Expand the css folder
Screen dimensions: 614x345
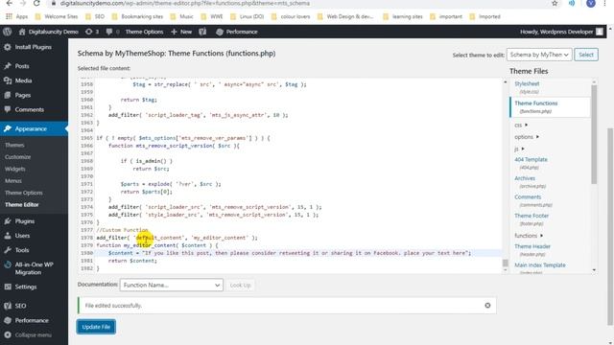(x=521, y=126)
